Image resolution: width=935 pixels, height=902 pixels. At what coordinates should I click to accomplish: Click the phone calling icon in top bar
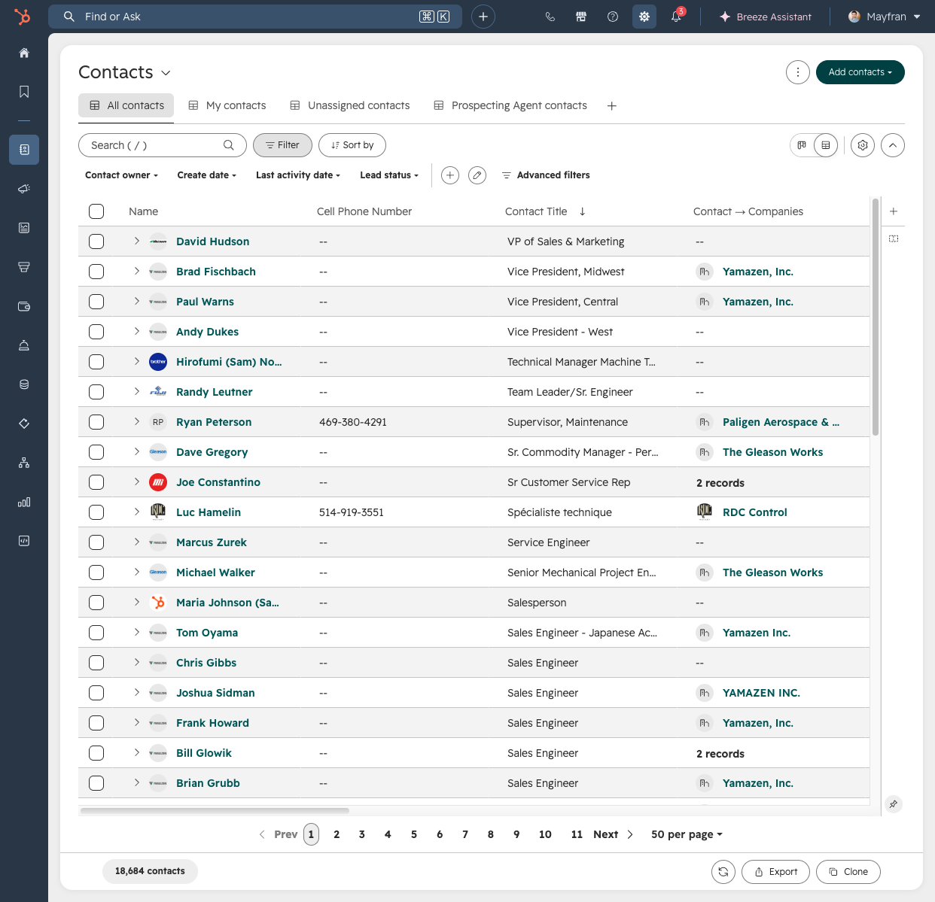point(550,17)
